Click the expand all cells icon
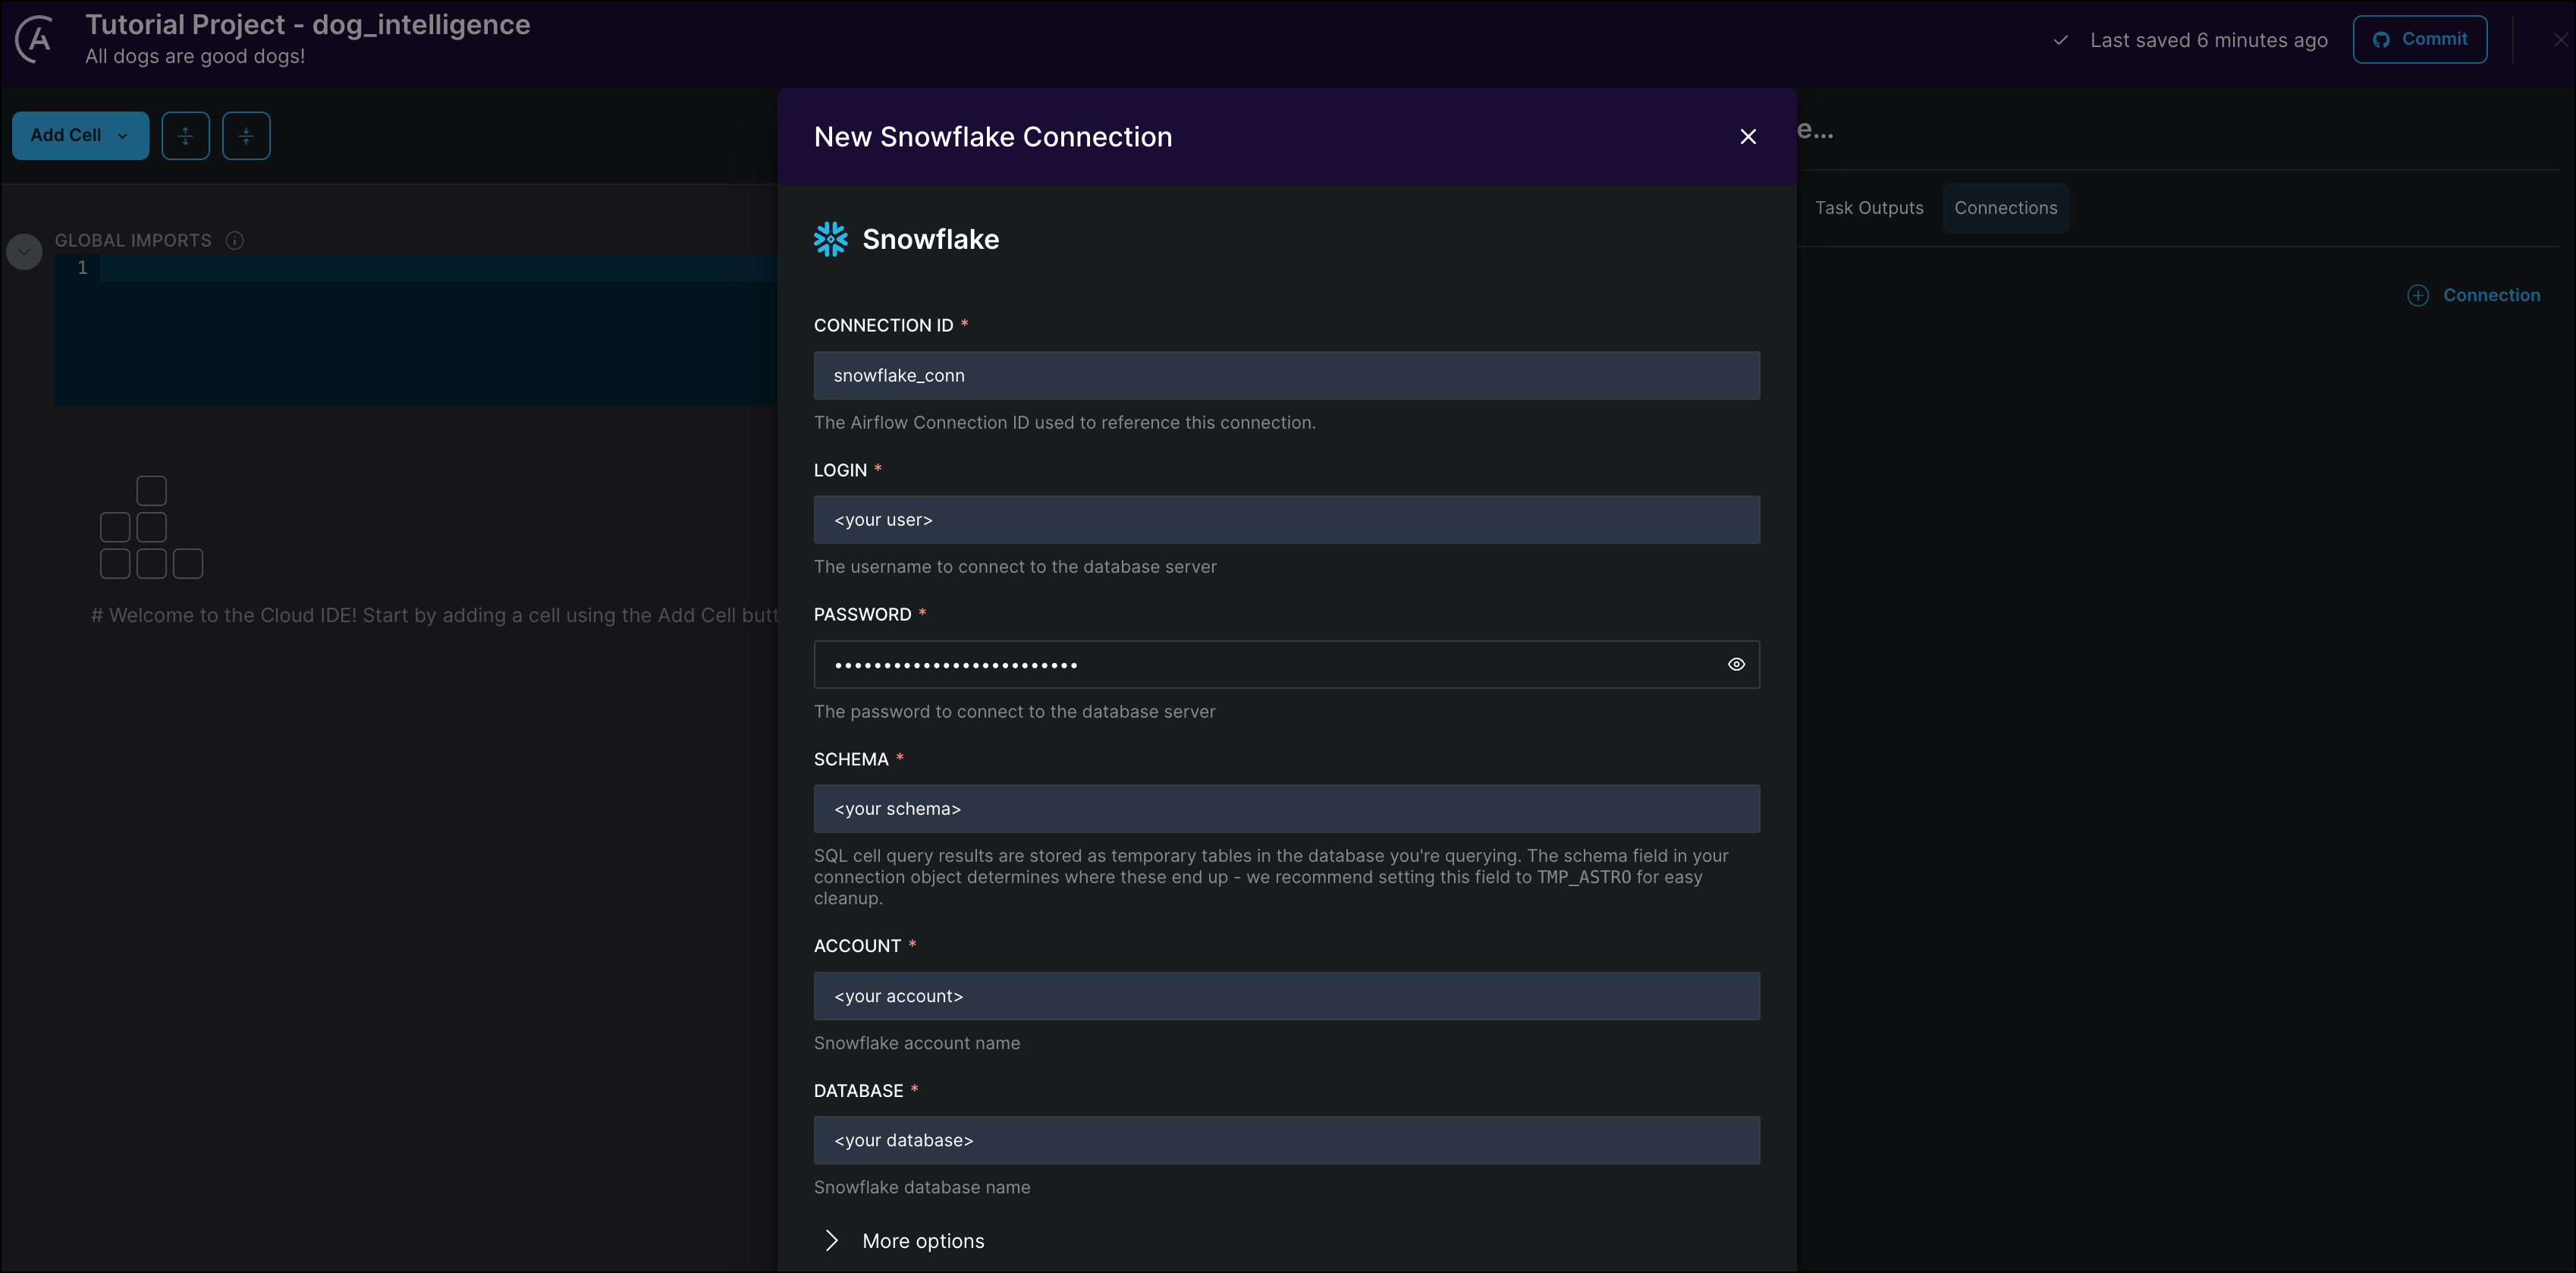Screen dimensions: 2576x1273 pos(185,135)
